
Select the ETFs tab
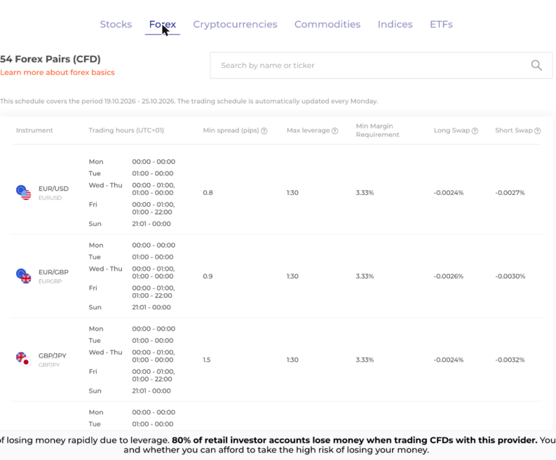tap(441, 24)
